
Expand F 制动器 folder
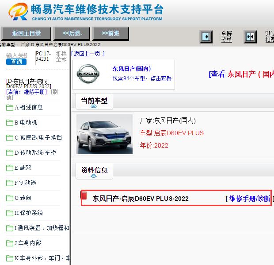click(x=21, y=183)
